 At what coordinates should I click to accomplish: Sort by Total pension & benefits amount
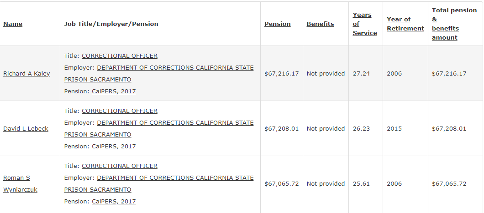pyautogui.click(x=454, y=24)
